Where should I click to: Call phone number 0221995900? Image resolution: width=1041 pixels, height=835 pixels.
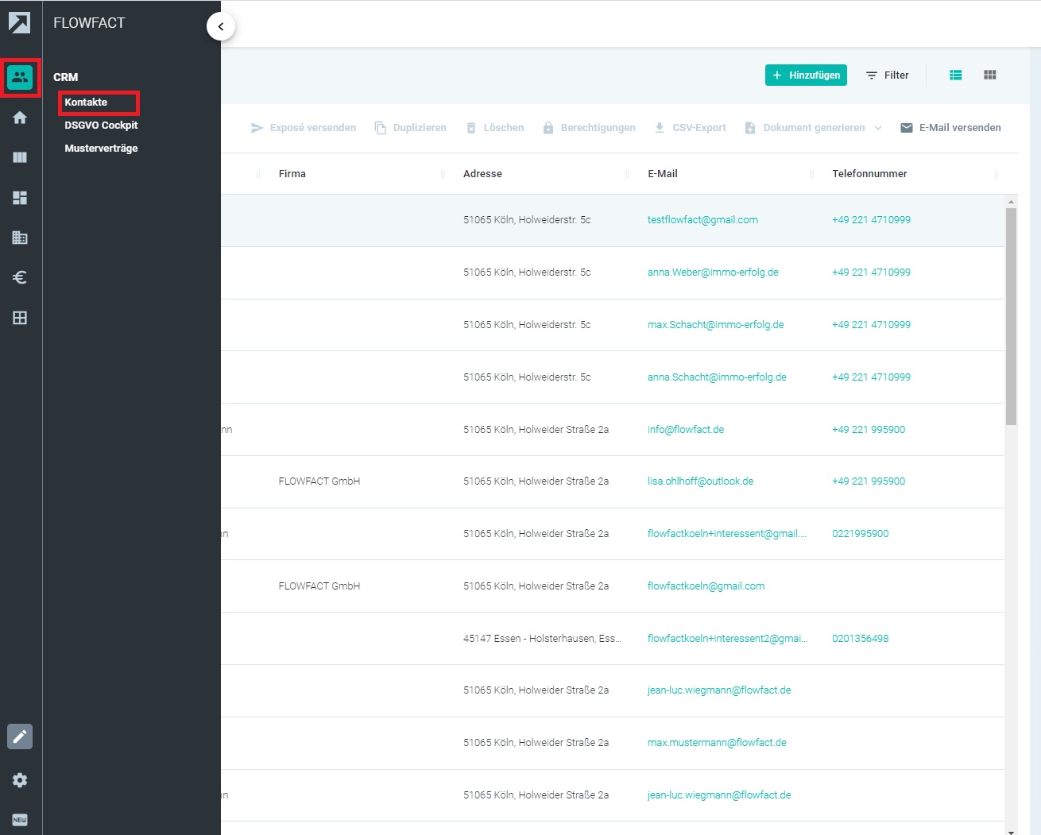[x=861, y=533]
